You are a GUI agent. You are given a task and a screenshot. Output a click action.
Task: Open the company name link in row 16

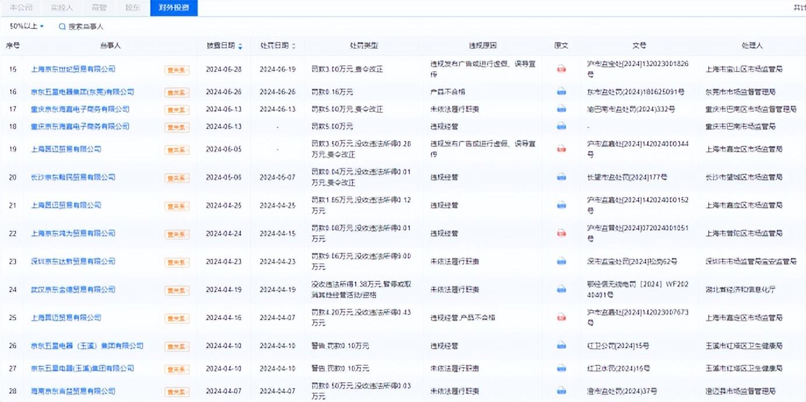pos(82,91)
